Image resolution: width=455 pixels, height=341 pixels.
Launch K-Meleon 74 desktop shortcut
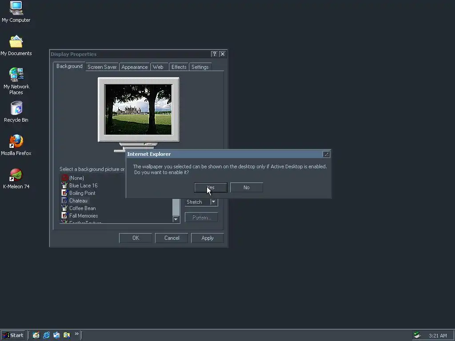16,178
